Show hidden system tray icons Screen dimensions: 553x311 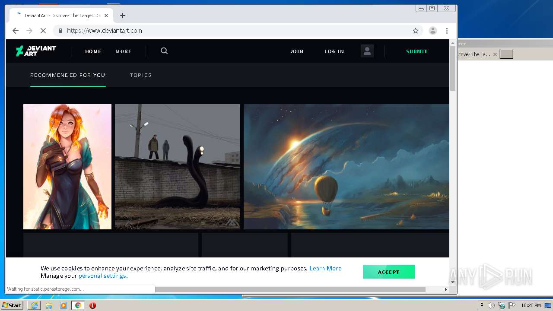point(482,305)
